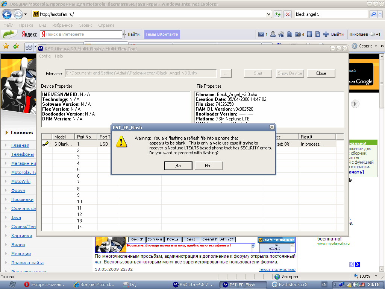385x289 pixels.
Task: Click the Яндекс logo
Action: pos(29,34)
